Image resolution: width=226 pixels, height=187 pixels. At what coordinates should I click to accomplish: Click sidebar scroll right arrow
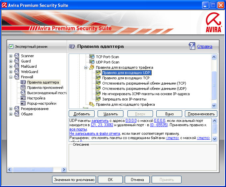pos(64,169)
